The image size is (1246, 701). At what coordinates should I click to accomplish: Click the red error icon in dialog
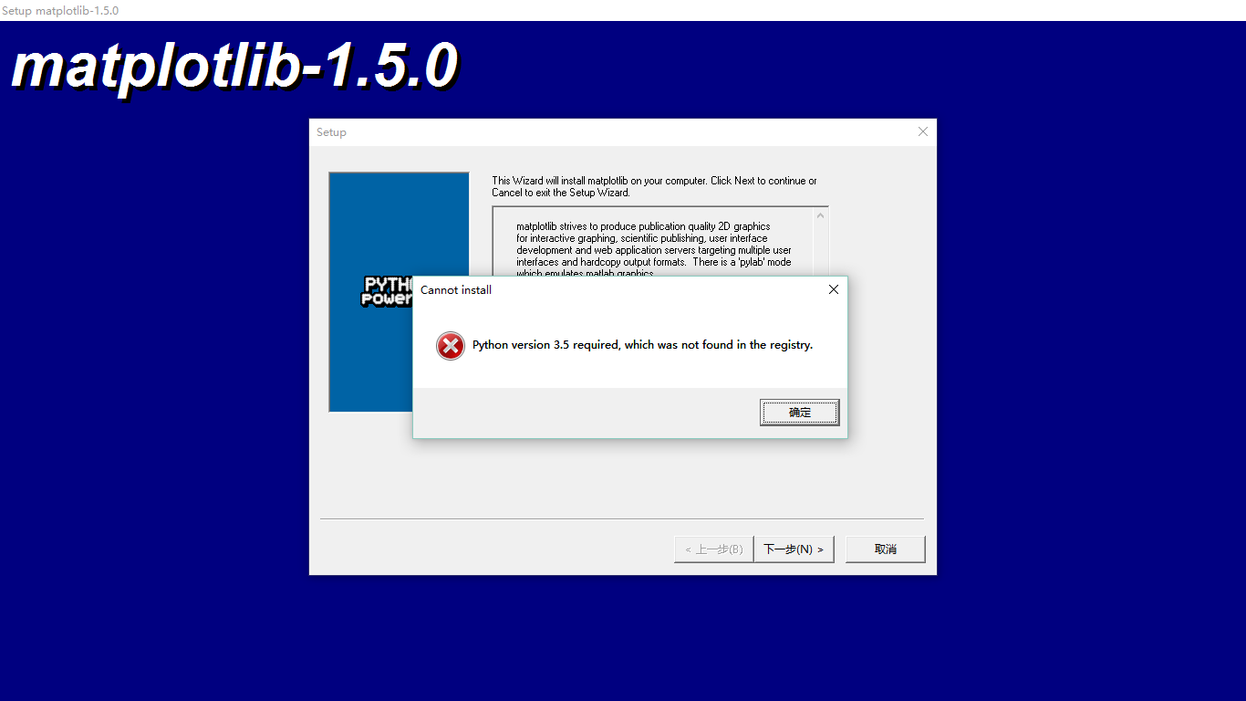coord(450,345)
